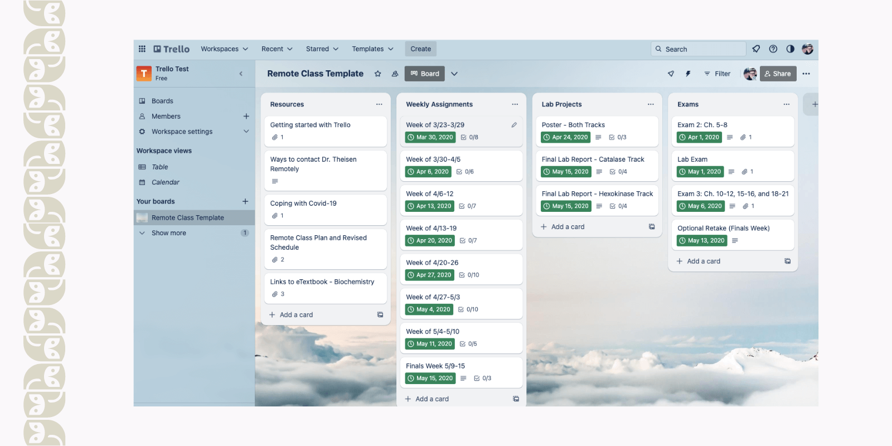This screenshot has width=892, height=446.
Task: Edit the Week of 3/23-3/29 card pencil
Action: [514, 125]
